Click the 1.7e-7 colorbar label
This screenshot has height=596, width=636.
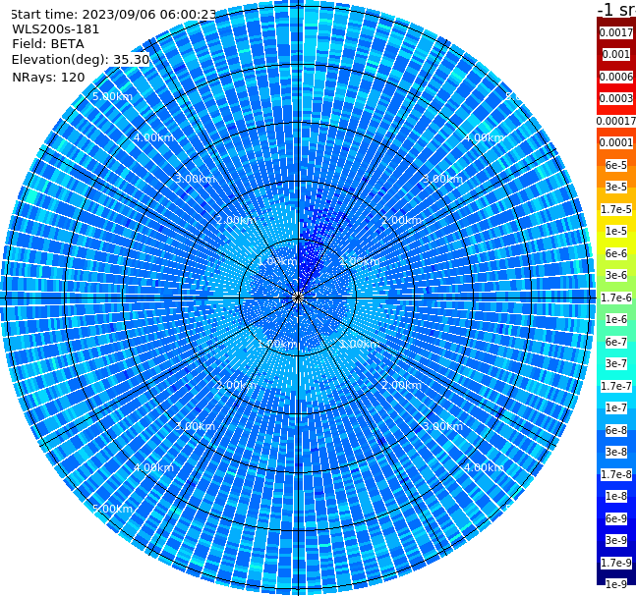tap(616, 386)
